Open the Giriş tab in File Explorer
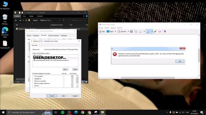Screen dimensions: 206x115 click(24, 16)
